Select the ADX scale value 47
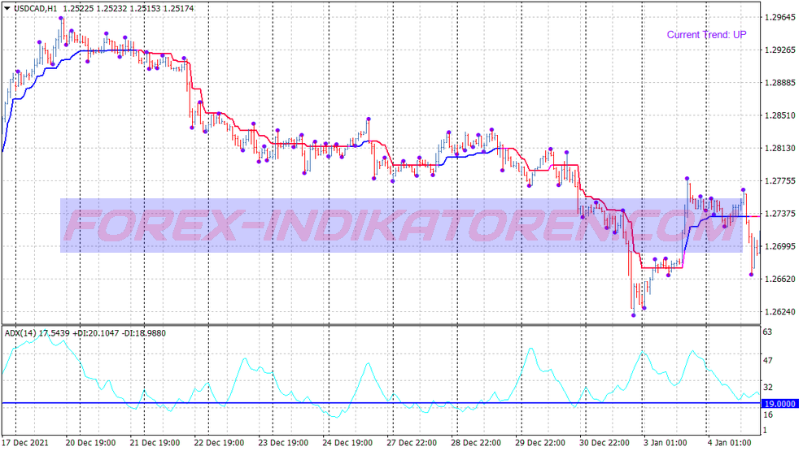Viewport: 803px width, 451px height. (767, 361)
